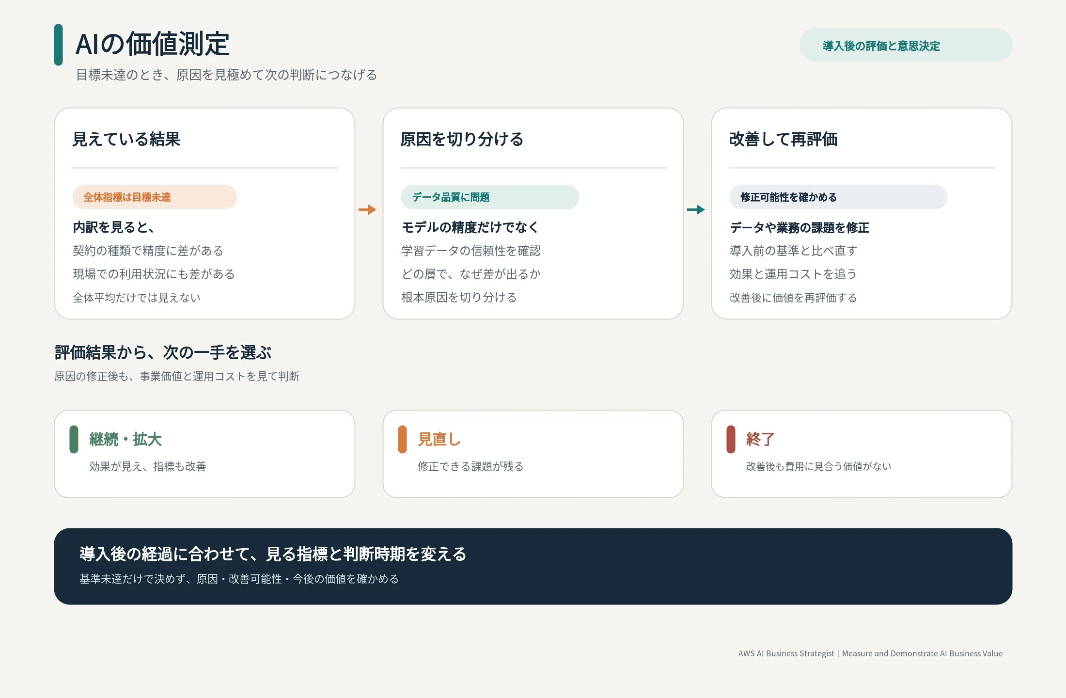Click the text 修正できる課題が残る

(470, 466)
